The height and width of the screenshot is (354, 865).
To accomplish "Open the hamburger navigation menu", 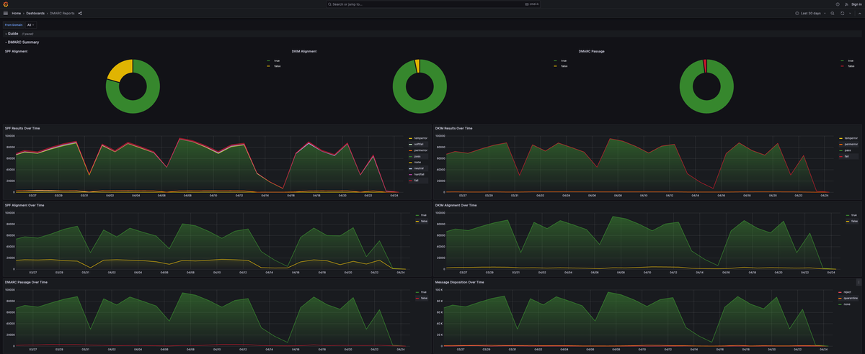I will 5,13.
